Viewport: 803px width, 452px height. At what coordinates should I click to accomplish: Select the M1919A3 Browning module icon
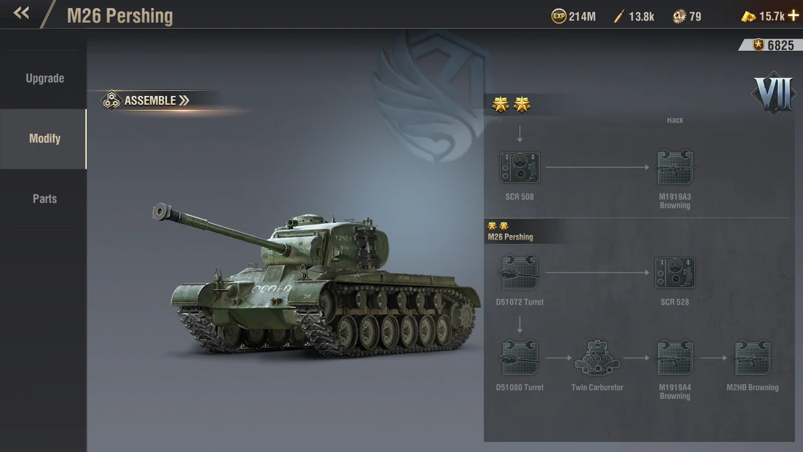(675, 167)
